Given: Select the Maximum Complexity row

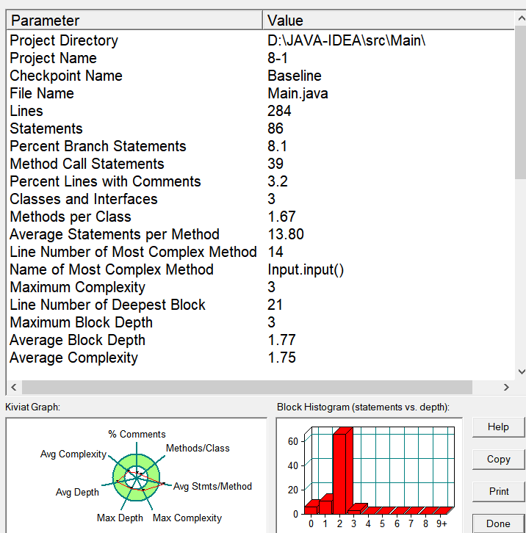Looking at the screenshot, I should point(260,287).
